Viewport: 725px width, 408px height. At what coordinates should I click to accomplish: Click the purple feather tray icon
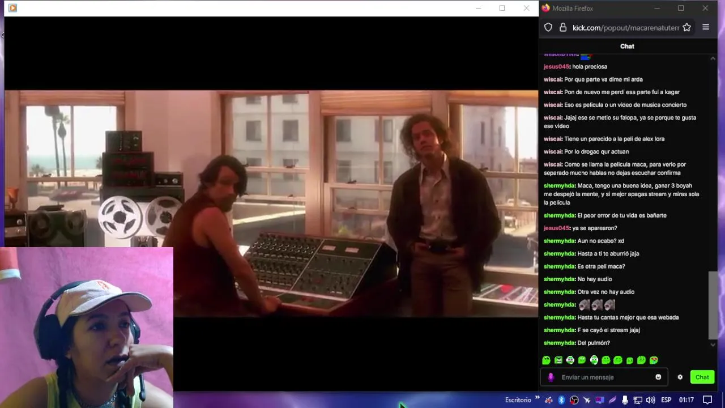[612, 400]
